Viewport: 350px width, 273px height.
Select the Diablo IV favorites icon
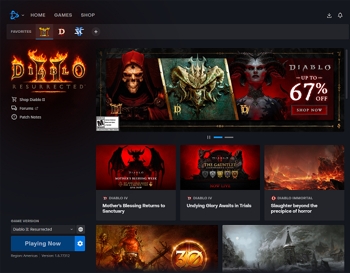click(x=62, y=32)
